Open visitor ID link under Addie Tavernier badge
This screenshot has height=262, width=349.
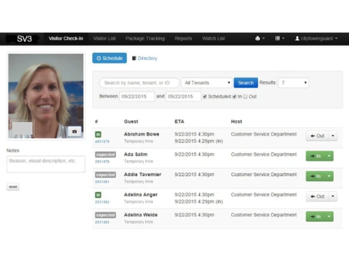pyautogui.click(x=102, y=182)
